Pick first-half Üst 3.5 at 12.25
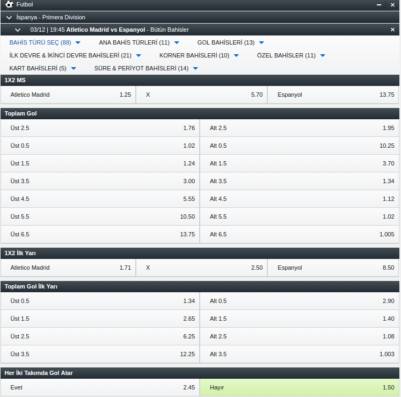The height and width of the screenshot is (397, 401). point(100,354)
